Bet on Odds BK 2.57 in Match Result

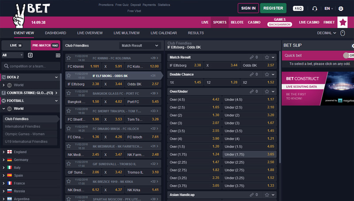pos(258,65)
